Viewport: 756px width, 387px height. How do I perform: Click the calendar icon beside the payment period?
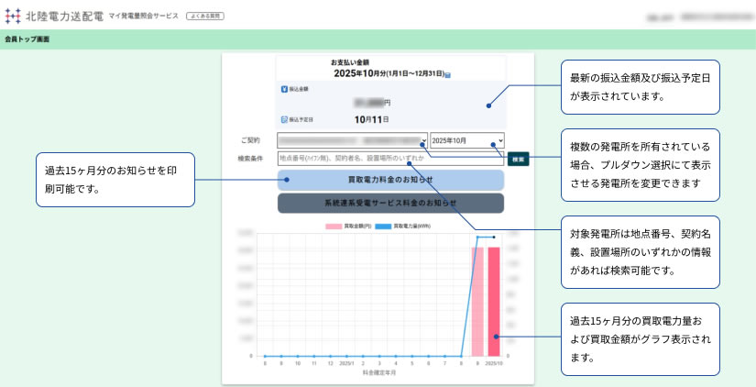(448, 73)
